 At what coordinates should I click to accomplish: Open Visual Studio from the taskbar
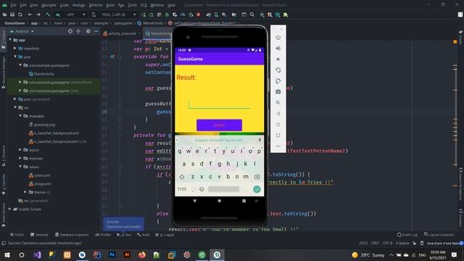(37, 254)
